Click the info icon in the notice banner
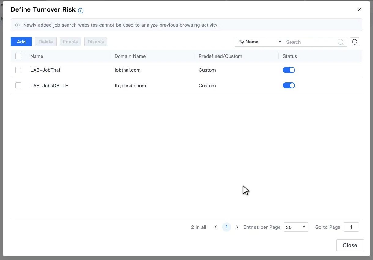Viewport: 373px width, 260px height. (18, 25)
